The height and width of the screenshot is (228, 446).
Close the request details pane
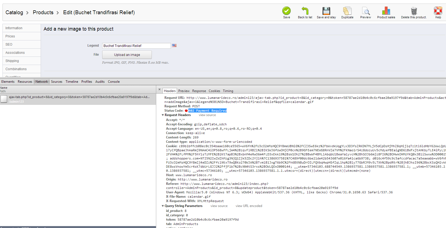[160, 89]
